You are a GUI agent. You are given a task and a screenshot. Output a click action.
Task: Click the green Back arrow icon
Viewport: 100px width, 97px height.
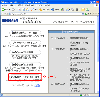click(x=3, y=10)
